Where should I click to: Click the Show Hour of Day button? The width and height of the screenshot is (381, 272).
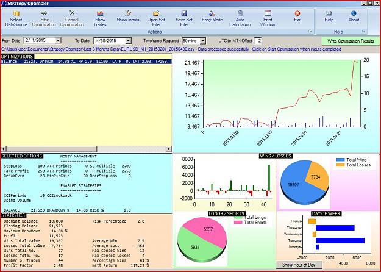[x=299, y=265]
